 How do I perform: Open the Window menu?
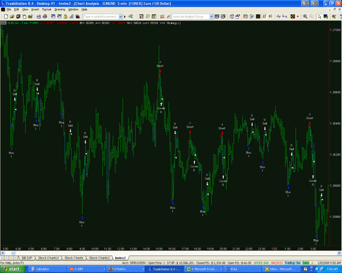[x=73, y=9]
